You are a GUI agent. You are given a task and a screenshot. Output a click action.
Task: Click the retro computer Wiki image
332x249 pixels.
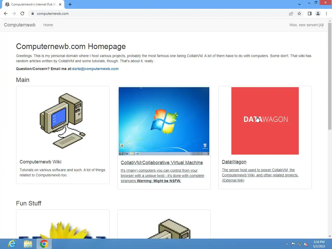63,121
